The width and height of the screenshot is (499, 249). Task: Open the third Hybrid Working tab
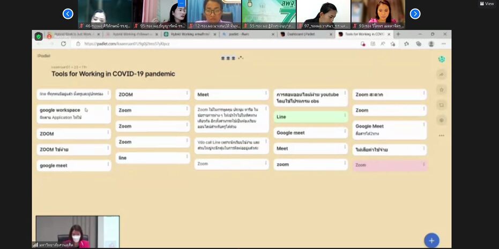(x=190, y=34)
